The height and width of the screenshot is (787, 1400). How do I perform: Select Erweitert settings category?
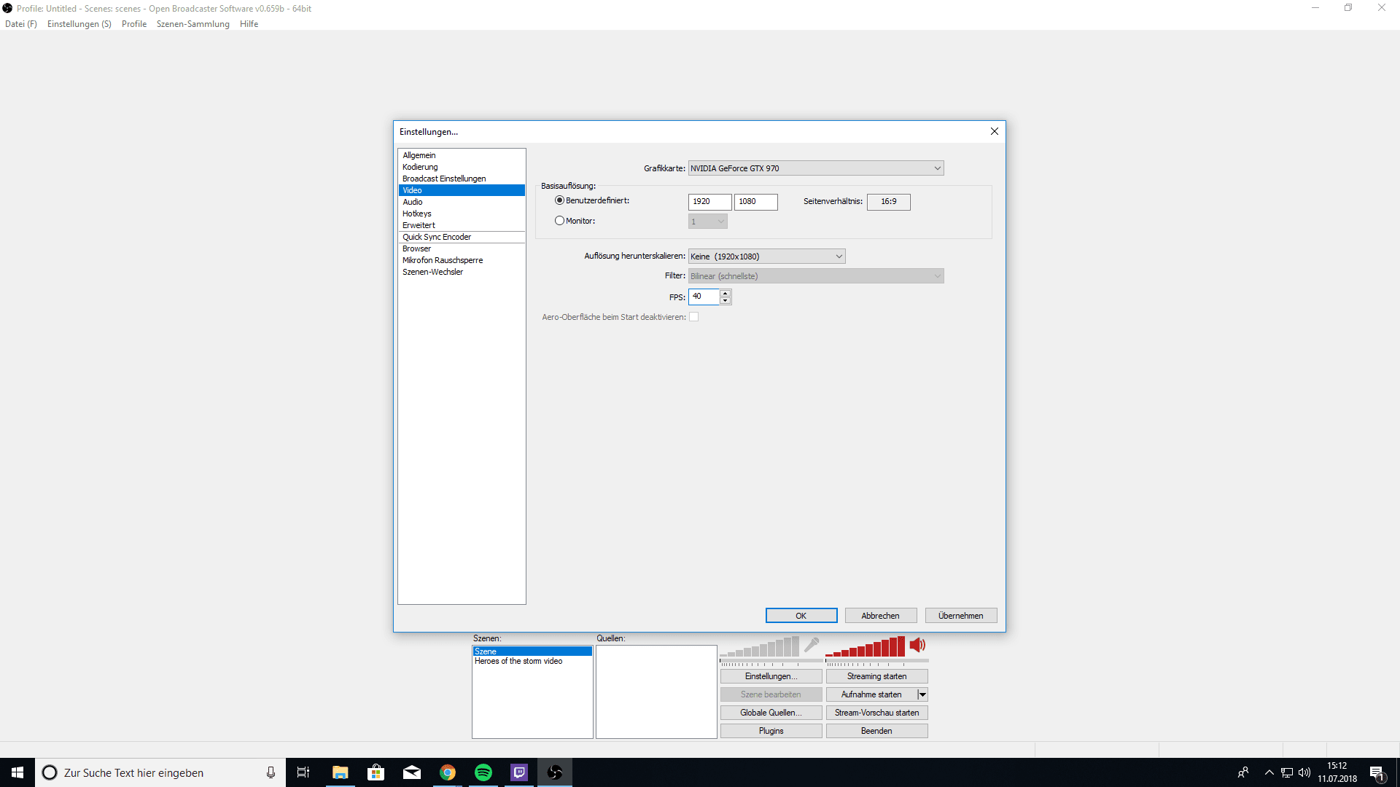(x=462, y=225)
